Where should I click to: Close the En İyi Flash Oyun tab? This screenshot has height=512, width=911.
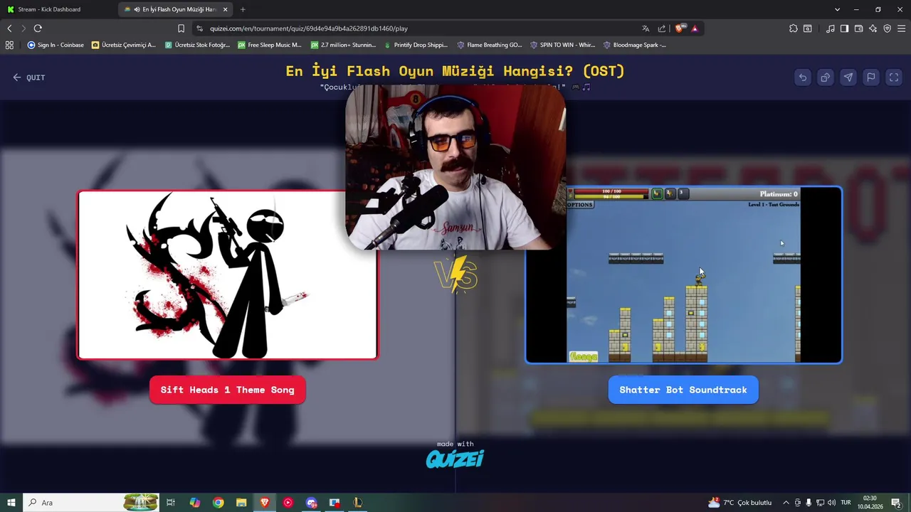226,9
